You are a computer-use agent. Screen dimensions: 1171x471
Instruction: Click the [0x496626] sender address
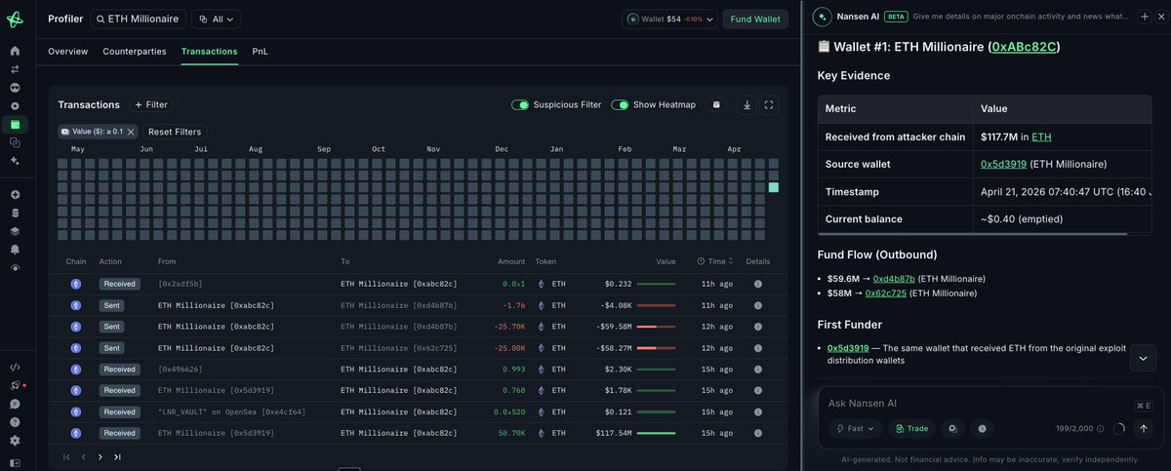pyautogui.click(x=181, y=370)
